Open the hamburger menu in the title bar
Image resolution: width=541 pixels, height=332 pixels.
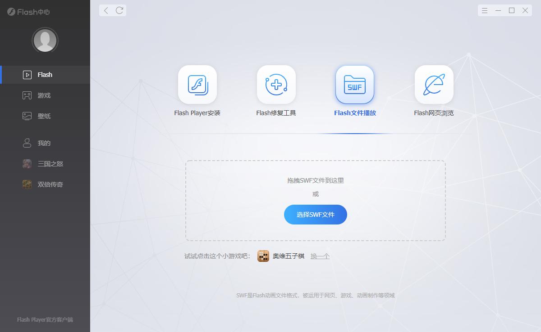tap(485, 10)
